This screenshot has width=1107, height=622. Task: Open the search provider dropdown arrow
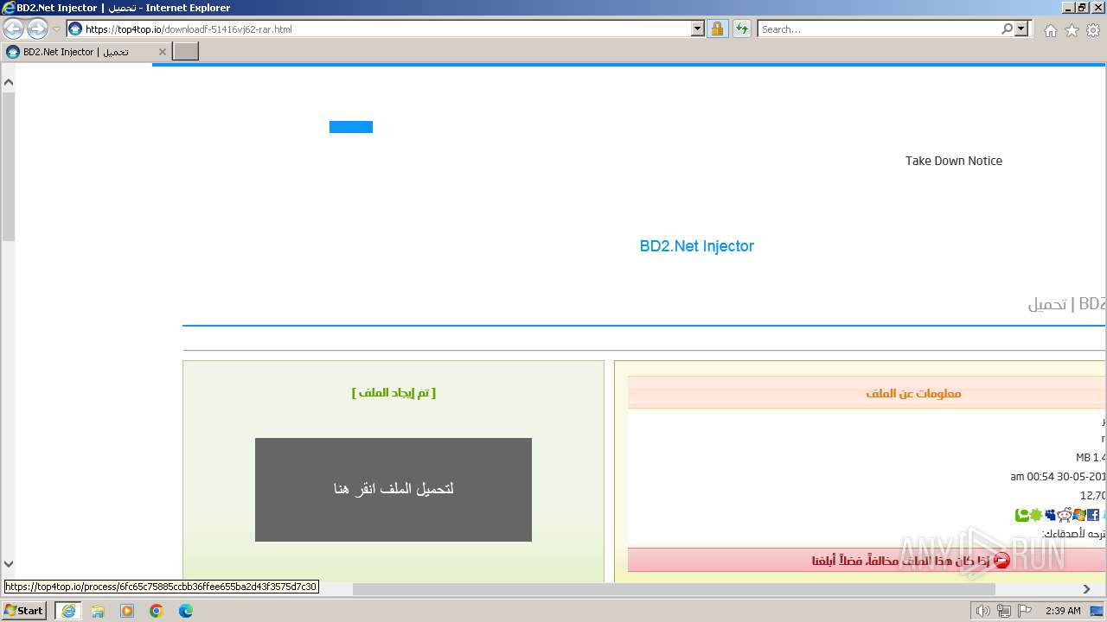pos(1022,29)
